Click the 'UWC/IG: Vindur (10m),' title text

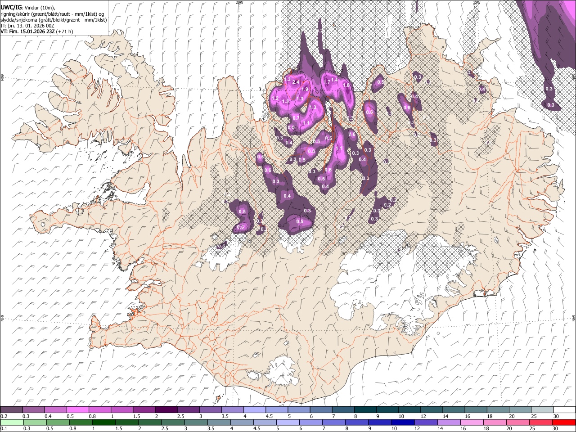28,7
